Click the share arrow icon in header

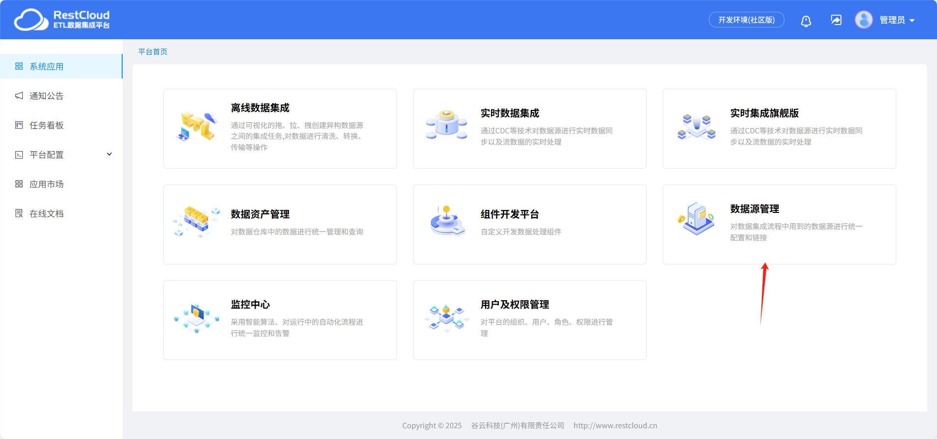836,20
